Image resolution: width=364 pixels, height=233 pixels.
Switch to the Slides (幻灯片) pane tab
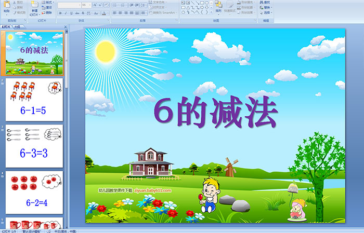click(6, 27)
